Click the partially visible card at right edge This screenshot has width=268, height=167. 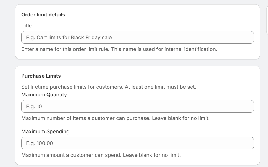[267, 20]
